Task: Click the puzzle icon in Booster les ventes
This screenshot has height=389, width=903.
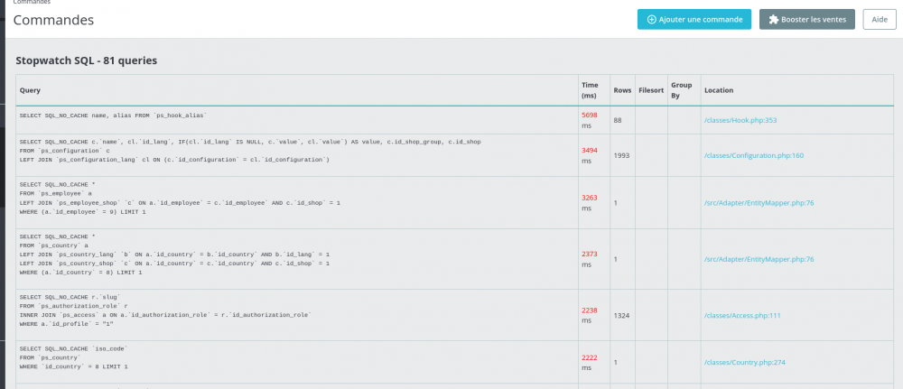Action: 774,20
